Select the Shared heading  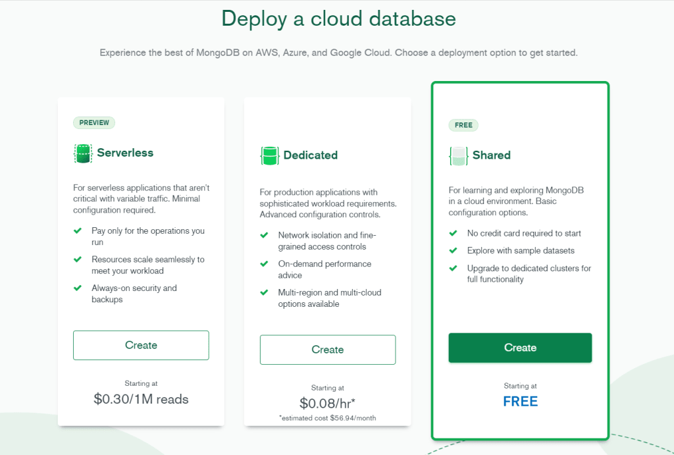pos(491,155)
